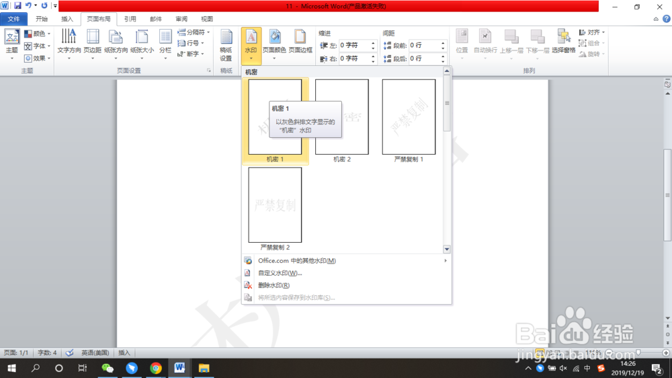Click the word count status entry

click(47, 352)
